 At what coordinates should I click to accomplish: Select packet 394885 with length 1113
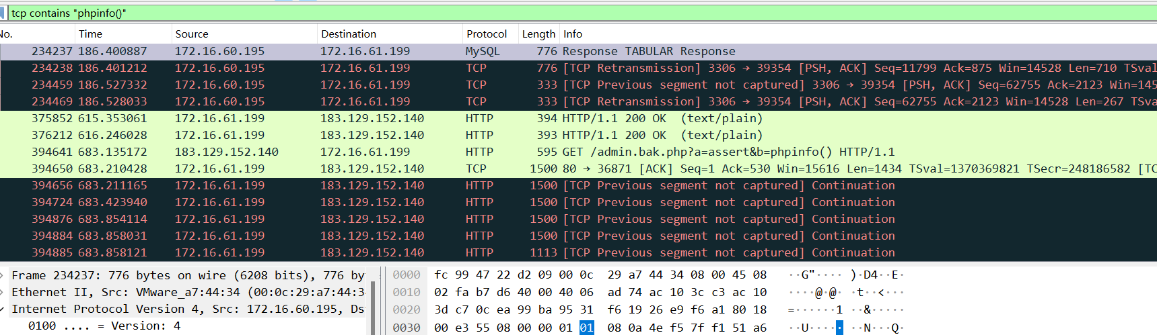click(578, 252)
